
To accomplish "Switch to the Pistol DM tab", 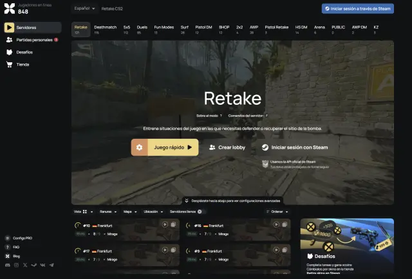I will [x=203, y=30].
